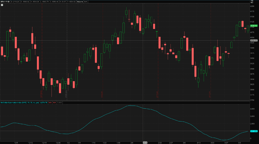Click the 2022 year divider label
This screenshot has width=259, height=144.
(x=66, y=94)
